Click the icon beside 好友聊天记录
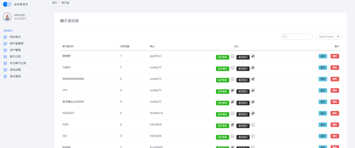The width and height of the screenshot is (355, 148). click(x=5, y=63)
